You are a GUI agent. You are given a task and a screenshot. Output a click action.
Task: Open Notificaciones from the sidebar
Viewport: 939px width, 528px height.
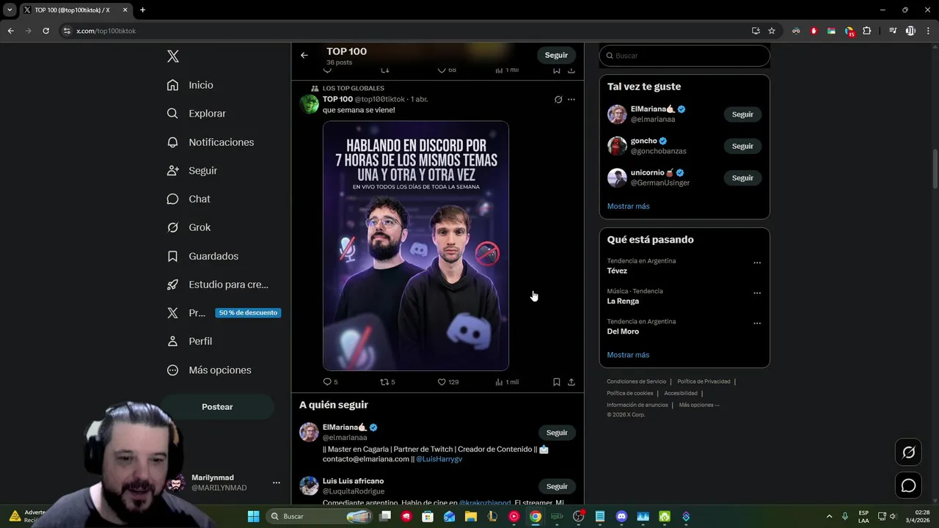[210, 142]
